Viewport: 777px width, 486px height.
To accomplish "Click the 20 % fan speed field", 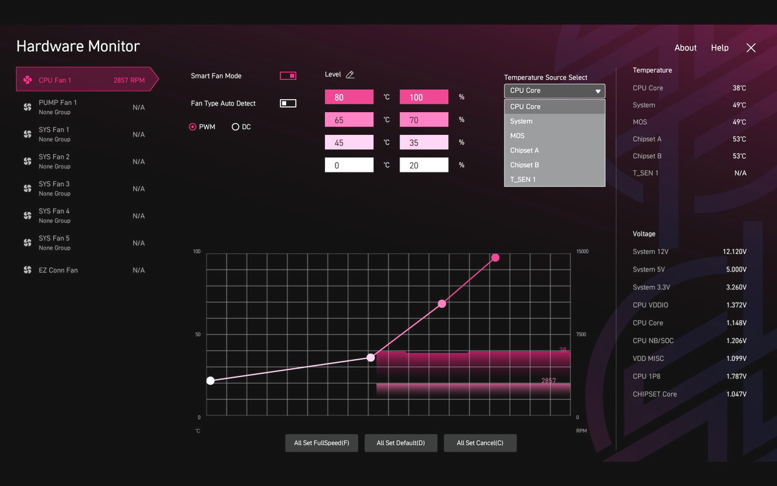I will tap(424, 165).
